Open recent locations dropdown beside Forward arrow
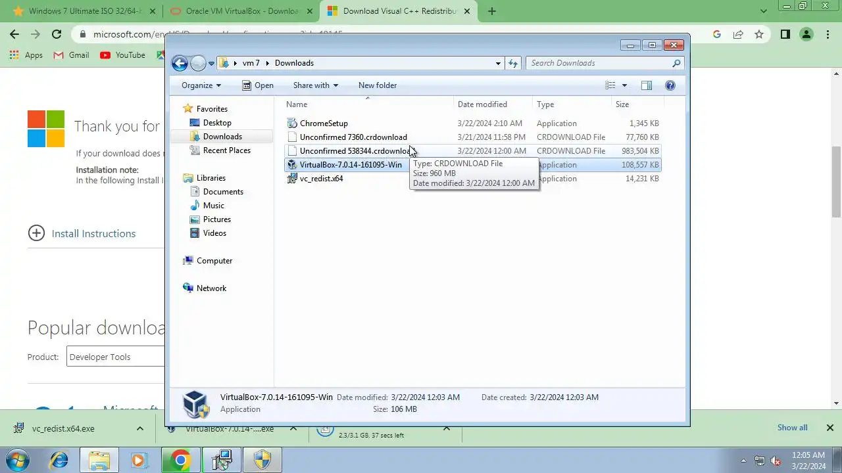Viewport: 842px width, 473px height. 212,64
